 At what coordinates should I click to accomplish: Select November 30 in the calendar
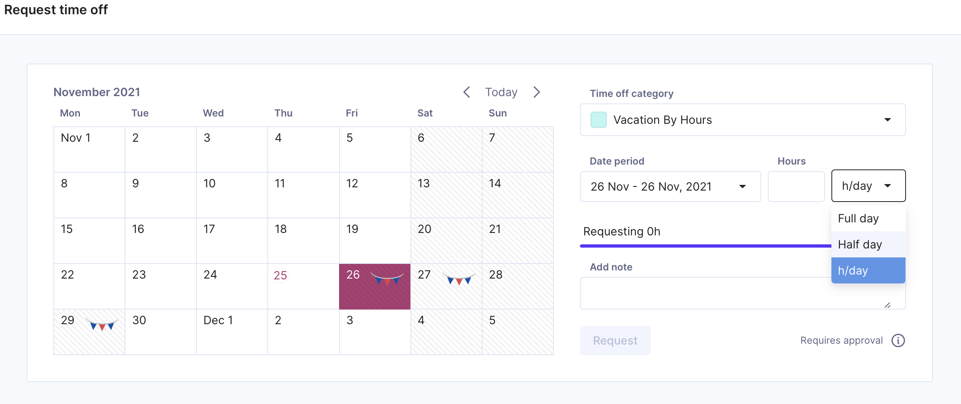(161, 332)
